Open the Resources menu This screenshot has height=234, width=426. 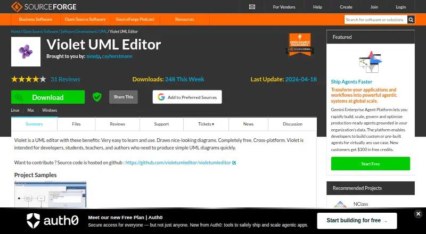click(x=184, y=19)
